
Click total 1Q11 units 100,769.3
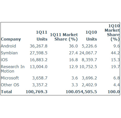click(37, 92)
